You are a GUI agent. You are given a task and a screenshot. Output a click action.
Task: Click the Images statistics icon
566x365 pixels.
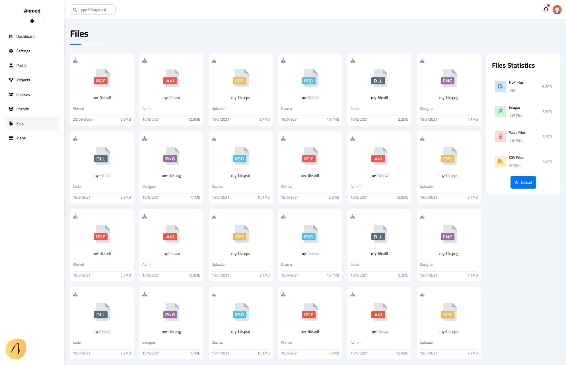(x=500, y=112)
